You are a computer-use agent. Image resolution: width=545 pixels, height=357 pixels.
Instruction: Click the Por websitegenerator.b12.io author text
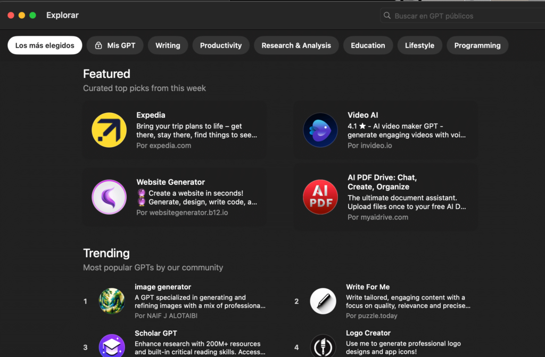coord(182,213)
